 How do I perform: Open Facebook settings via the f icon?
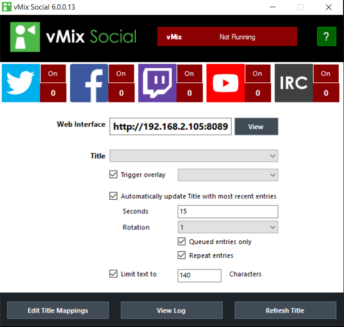pos(89,83)
